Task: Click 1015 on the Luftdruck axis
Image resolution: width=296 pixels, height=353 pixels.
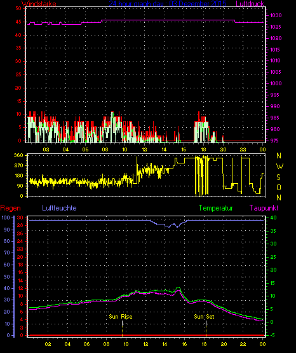Action: (x=275, y=50)
